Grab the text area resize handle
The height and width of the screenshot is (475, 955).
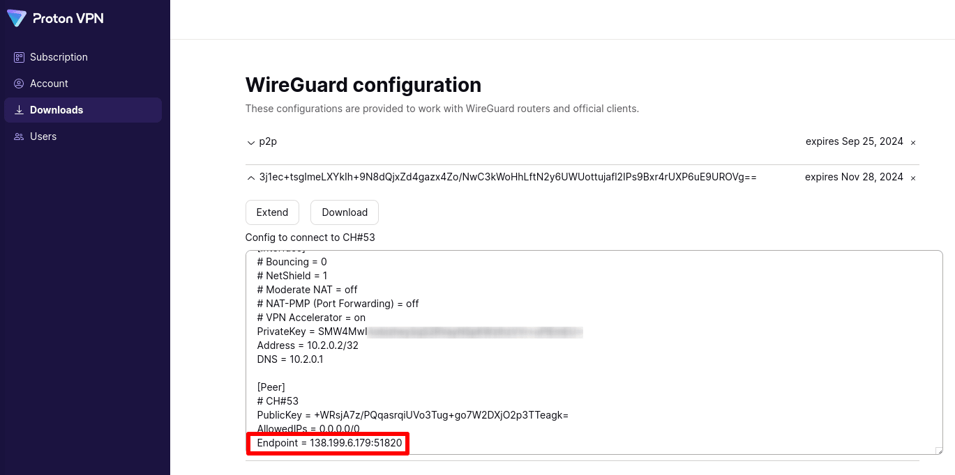tap(938, 451)
